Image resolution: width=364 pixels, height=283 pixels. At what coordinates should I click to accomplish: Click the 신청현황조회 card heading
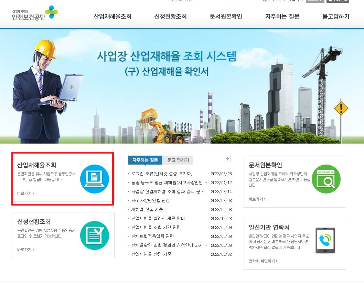pos(34,221)
